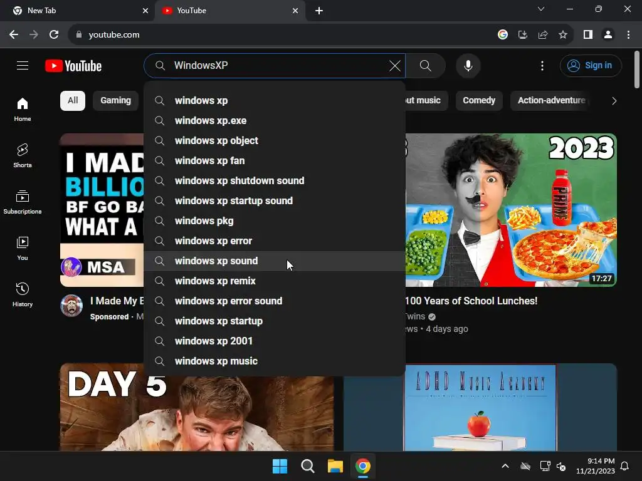The image size is (642, 481).
Task: Click the sponsored video's channel avatar
Action: (x=71, y=305)
